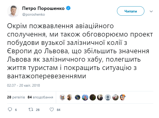Open the tweet options chevron menu
This screenshot has height=118, width=159.
pos(151,11)
